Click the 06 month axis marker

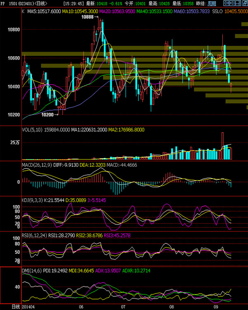81,307
